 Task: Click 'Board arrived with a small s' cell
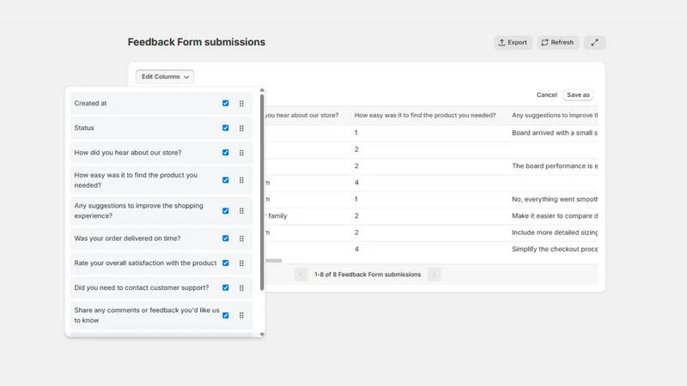(x=554, y=133)
